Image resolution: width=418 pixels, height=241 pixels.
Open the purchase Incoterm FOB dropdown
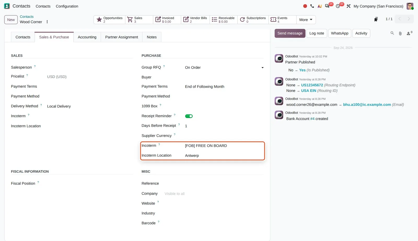pos(224,146)
